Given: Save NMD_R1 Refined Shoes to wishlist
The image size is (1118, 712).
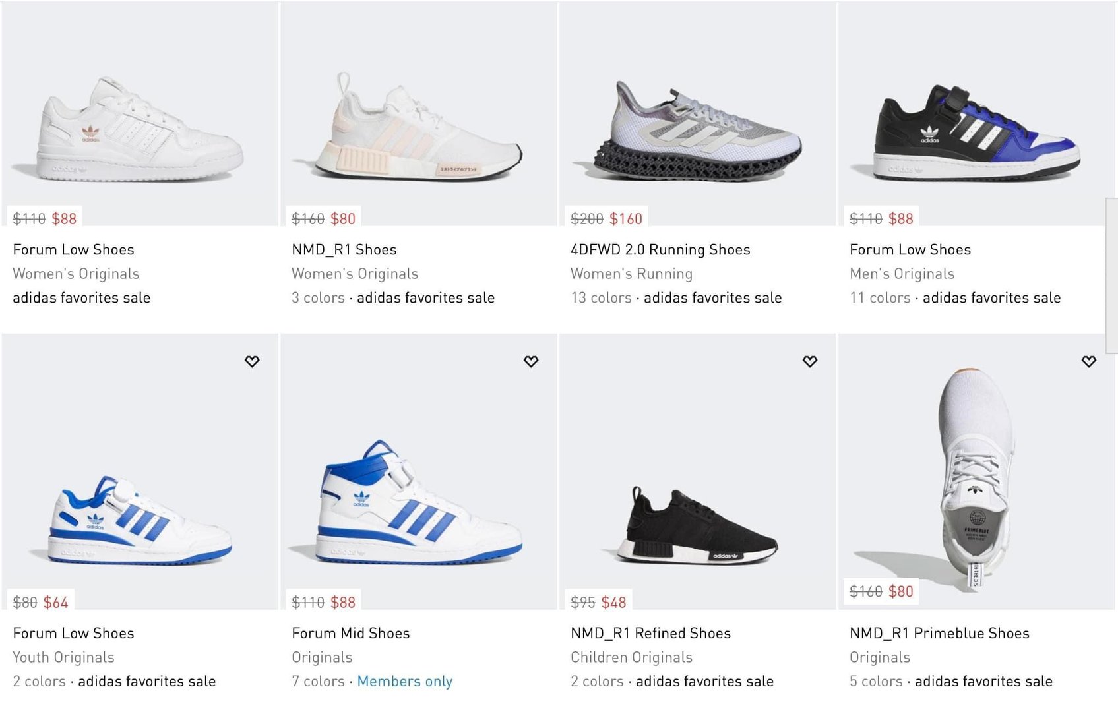Looking at the screenshot, I should click(810, 361).
